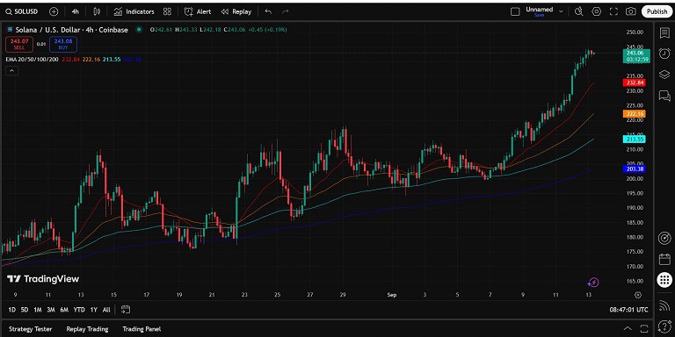The height and width of the screenshot is (337, 675).
Task: Open the indicator templates grid icon
Action: click(x=167, y=11)
